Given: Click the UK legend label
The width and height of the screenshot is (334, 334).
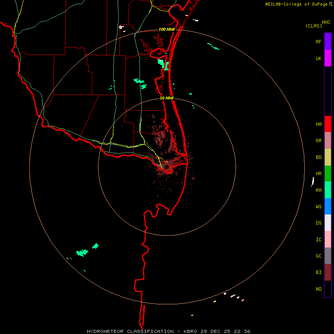Looking at the screenshot, I should coord(318,59).
